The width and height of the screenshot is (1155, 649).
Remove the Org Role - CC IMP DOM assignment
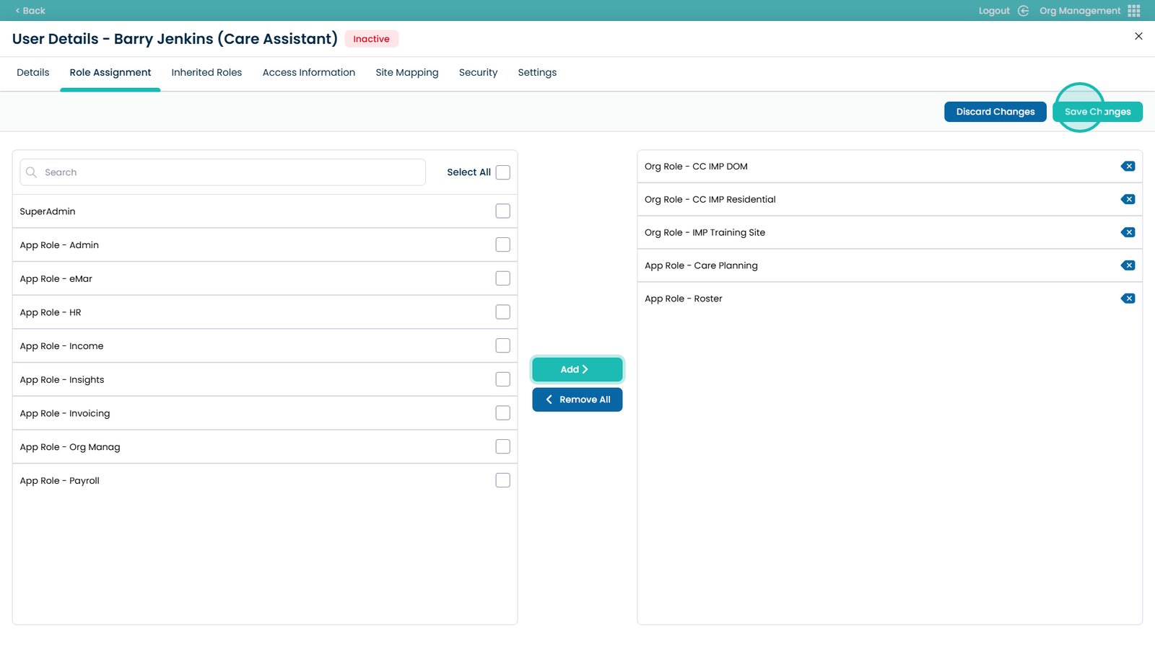click(1128, 167)
